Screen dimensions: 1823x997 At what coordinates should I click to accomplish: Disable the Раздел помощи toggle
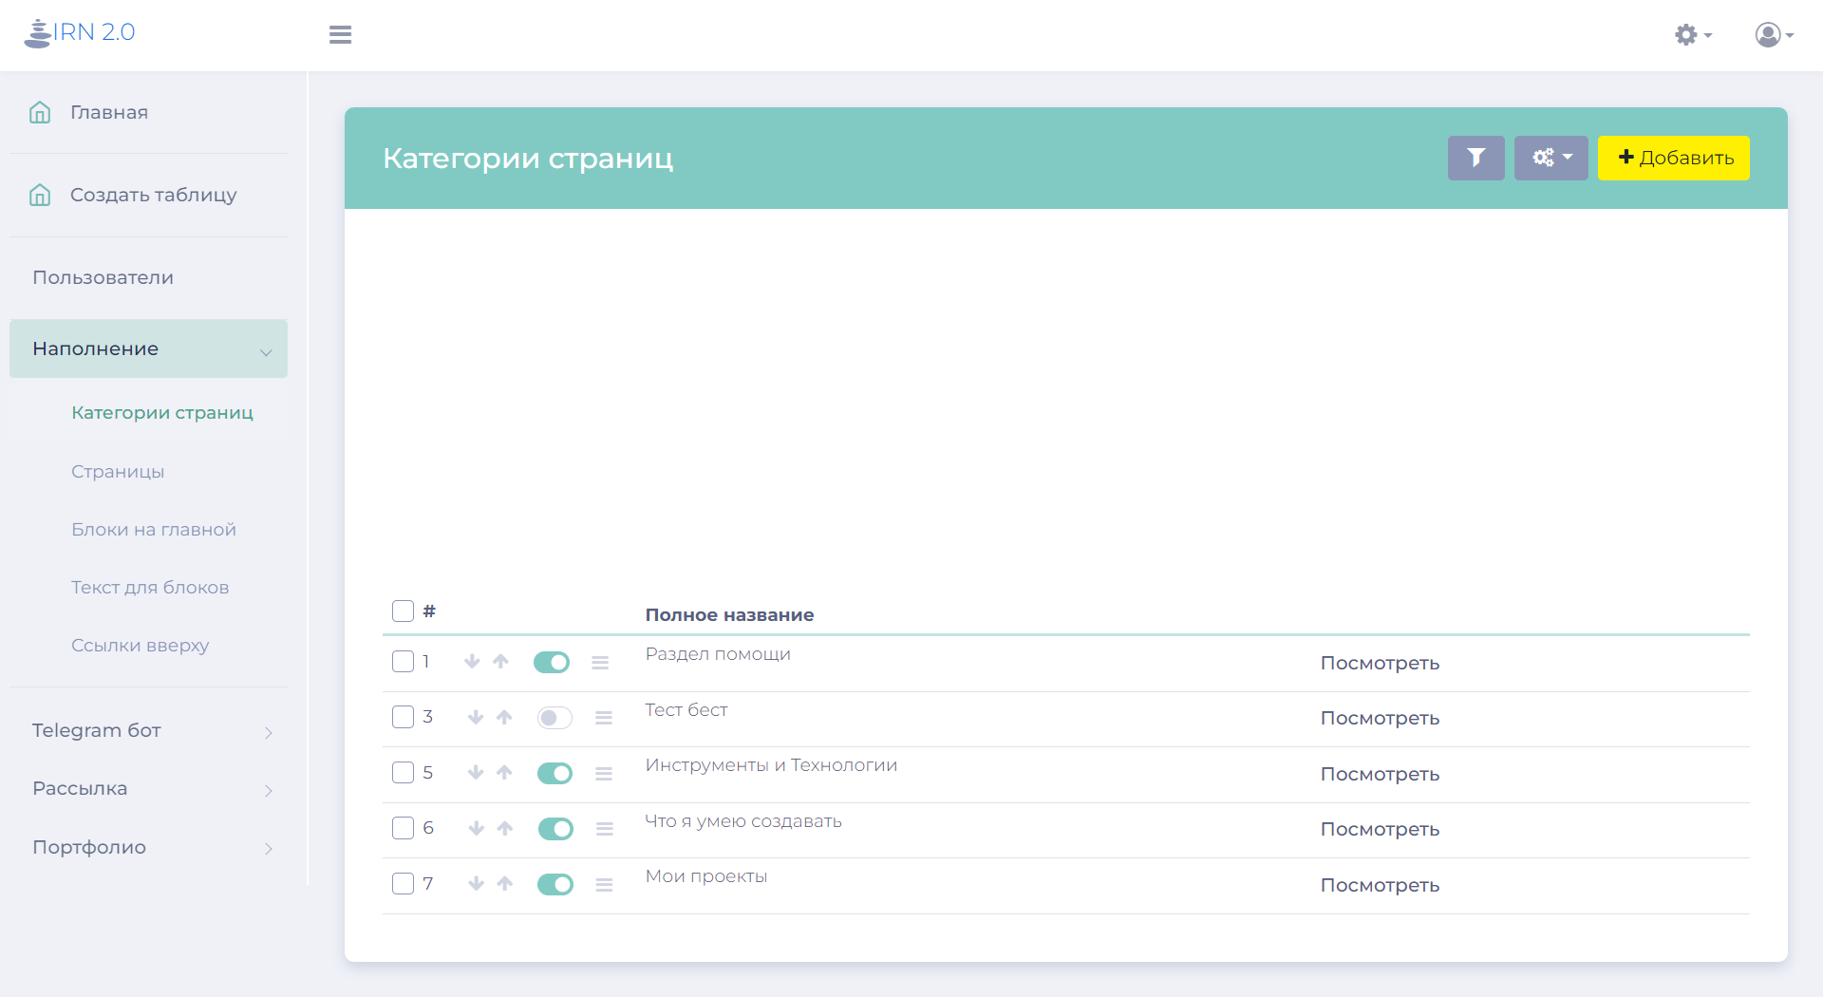[552, 662]
